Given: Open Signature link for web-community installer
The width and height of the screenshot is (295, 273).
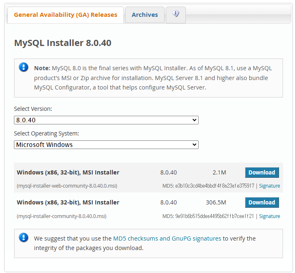Looking at the screenshot, I should click(x=270, y=186).
